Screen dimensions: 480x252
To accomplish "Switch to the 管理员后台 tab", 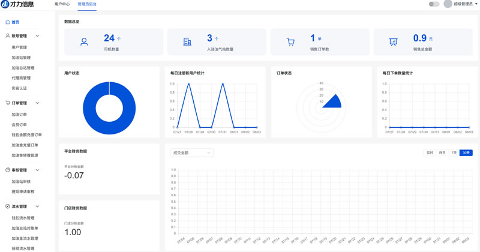I will [x=87, y=4].
